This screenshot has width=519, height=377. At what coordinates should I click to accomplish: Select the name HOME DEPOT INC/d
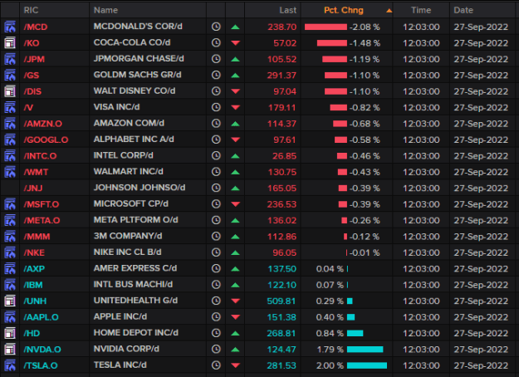[136, 333]
